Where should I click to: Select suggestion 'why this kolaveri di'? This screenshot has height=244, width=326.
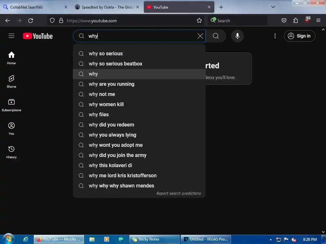[139, 165]
